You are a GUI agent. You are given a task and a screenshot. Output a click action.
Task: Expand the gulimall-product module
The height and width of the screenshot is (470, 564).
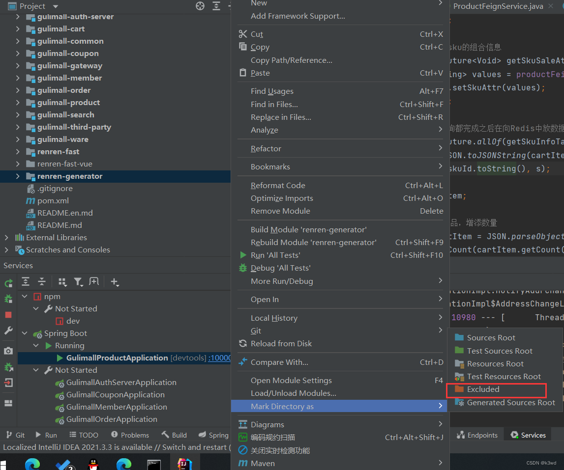[x=18, y=103]
